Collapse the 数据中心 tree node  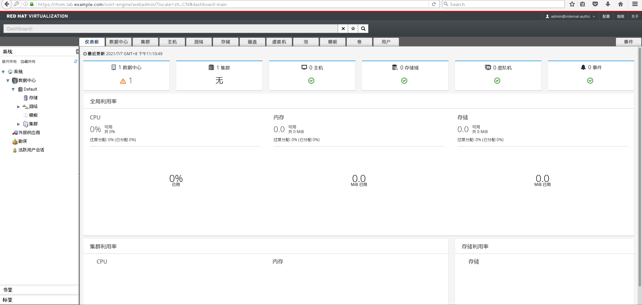8,80
